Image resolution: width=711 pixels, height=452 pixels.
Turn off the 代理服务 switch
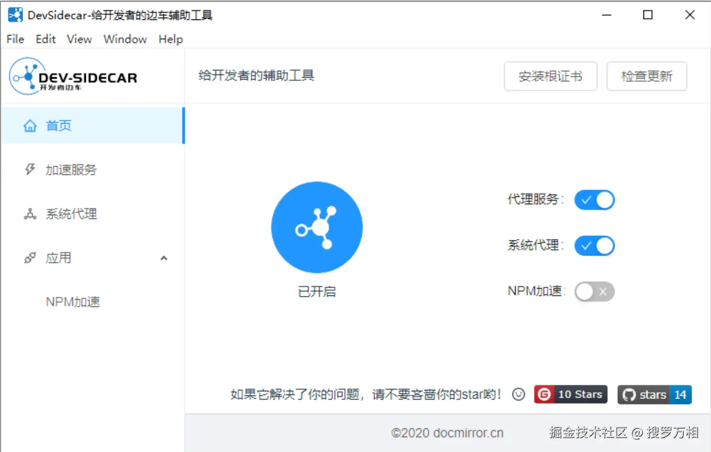tap(594, 200)
